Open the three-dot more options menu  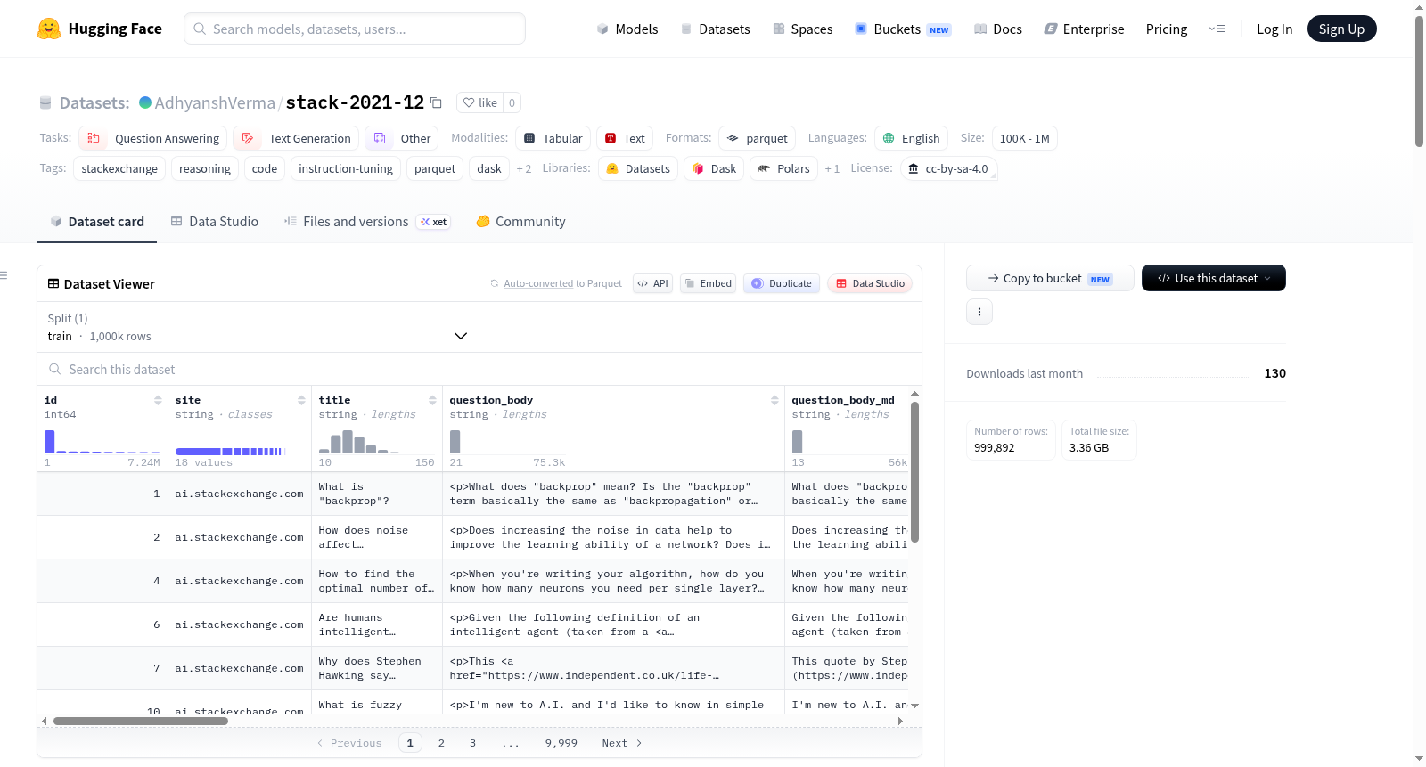click(979, 312)
